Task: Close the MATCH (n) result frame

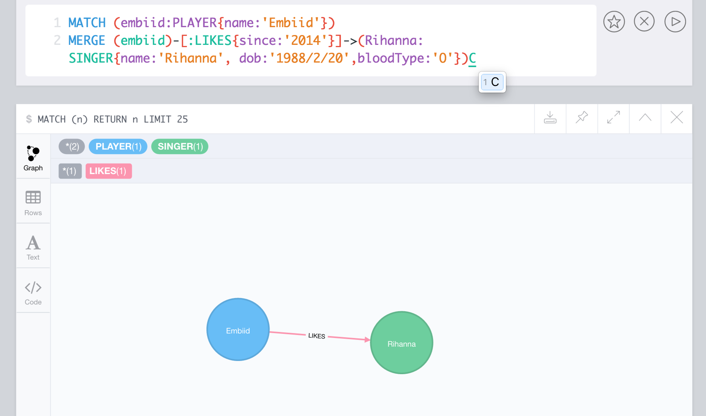Action: coord(677,118)
